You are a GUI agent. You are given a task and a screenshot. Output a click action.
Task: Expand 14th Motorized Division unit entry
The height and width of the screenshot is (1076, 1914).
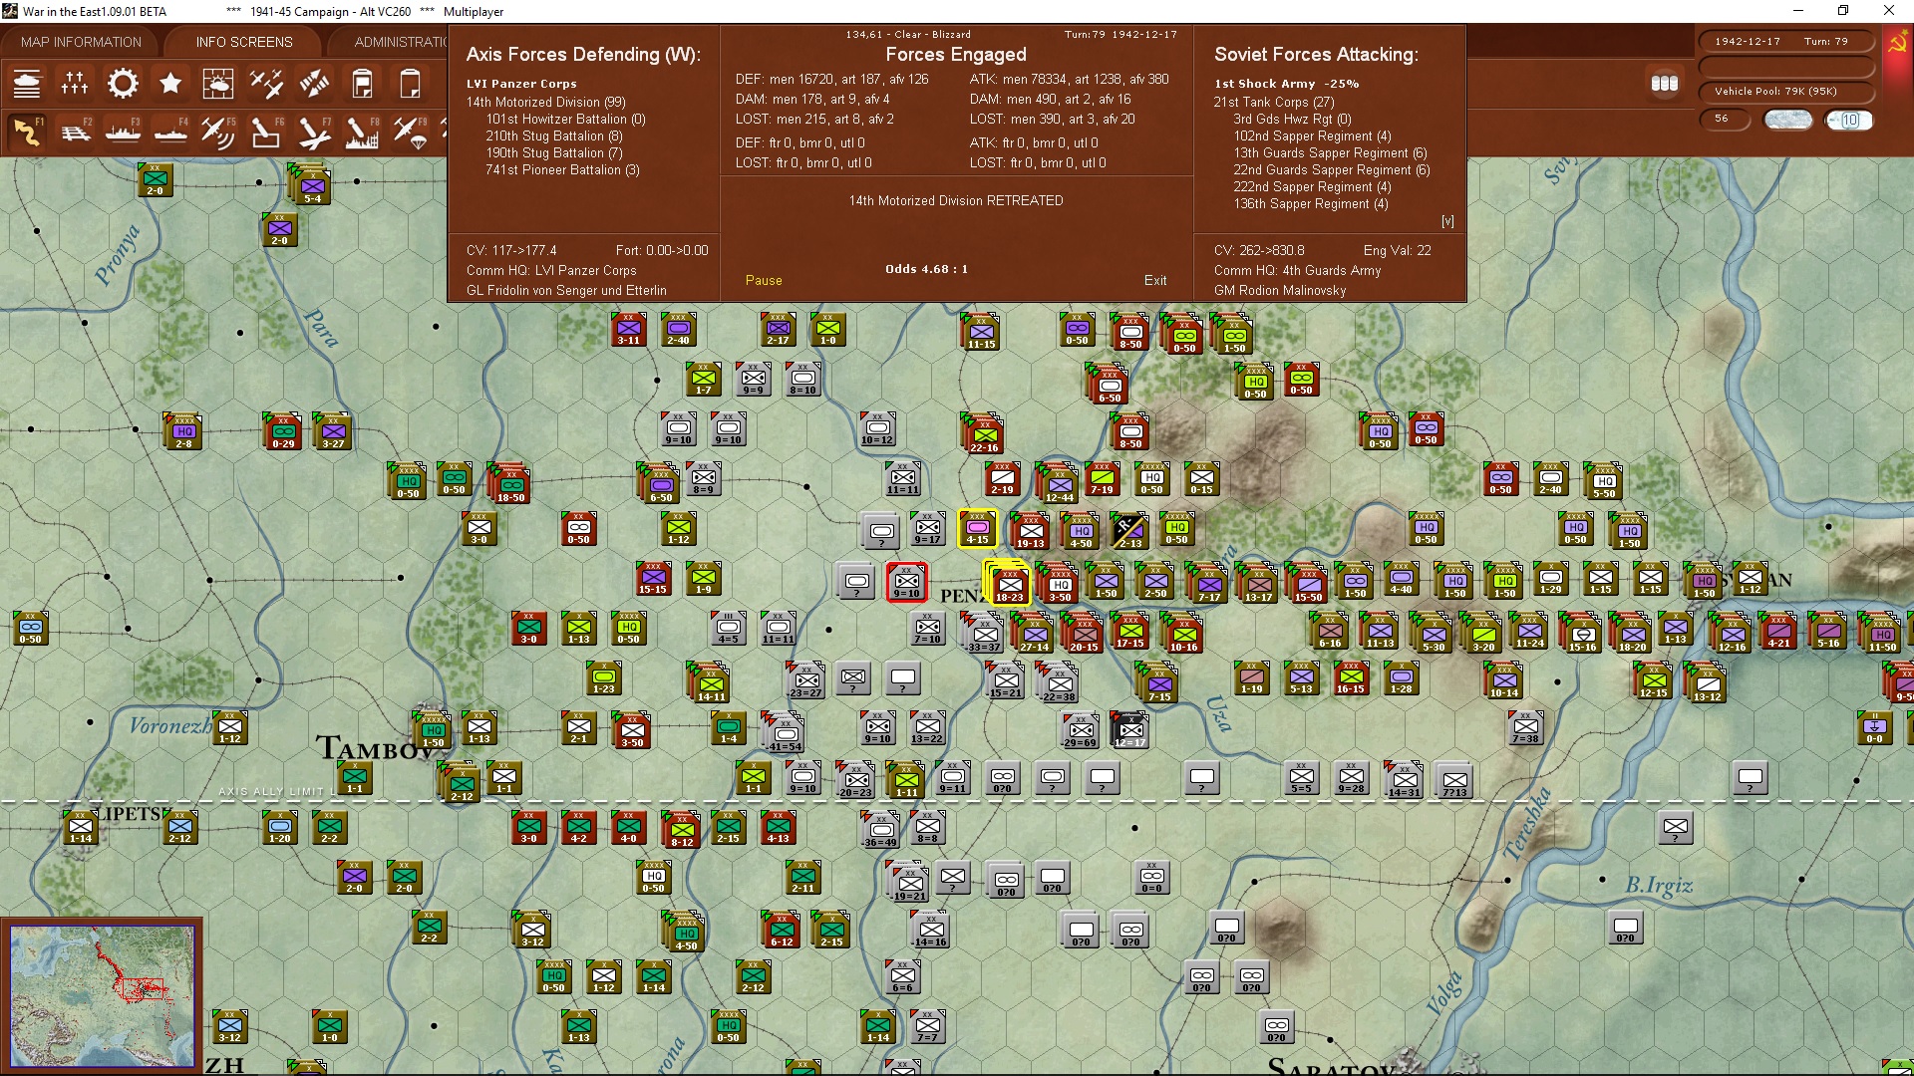pyautogui.click(x=545, y=102)
